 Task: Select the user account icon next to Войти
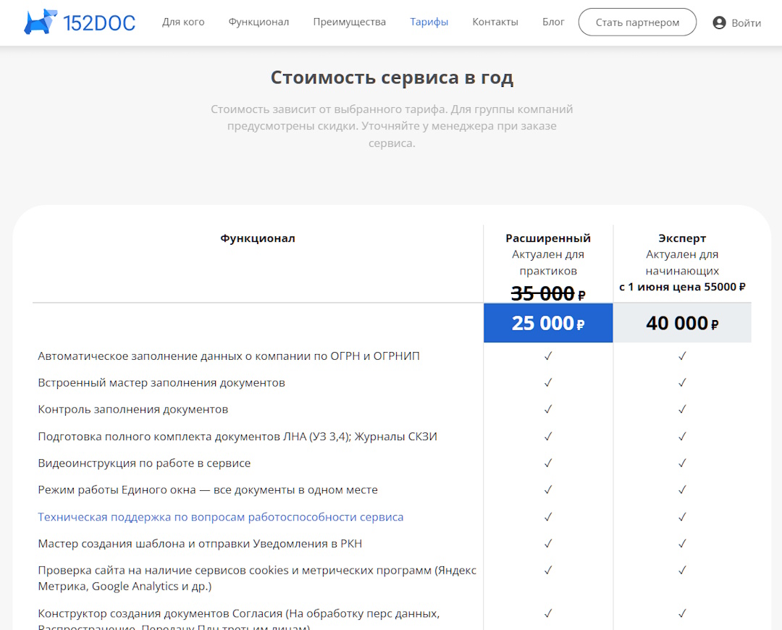pyautogui.click(x=718, y=22)
